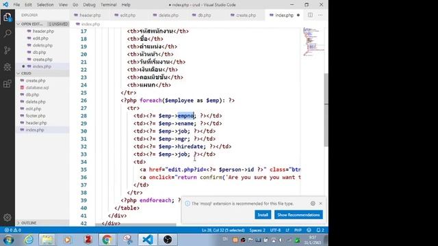Open the Search view in activity bar
438x246 pixels.
8,33
